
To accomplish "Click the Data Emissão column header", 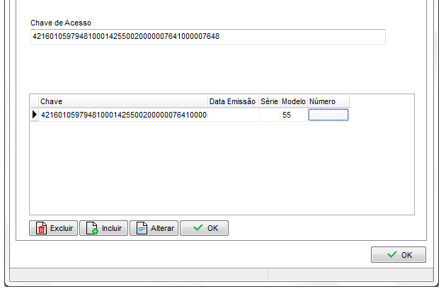I will click(233, 101).
